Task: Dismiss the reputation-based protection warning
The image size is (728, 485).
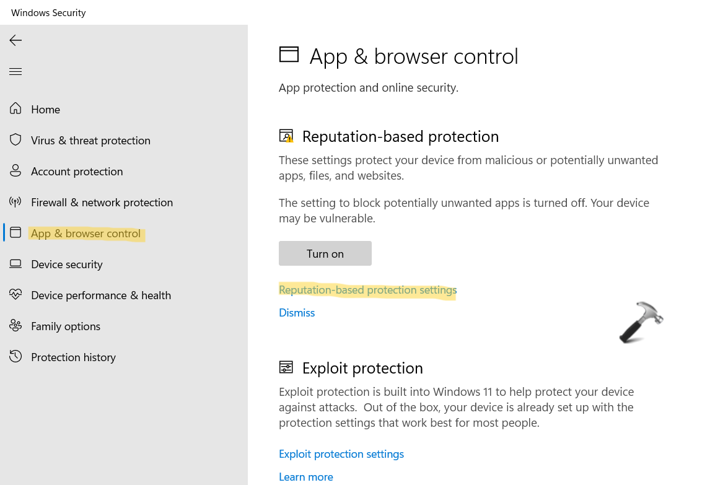Action: (x=297, y=313)
